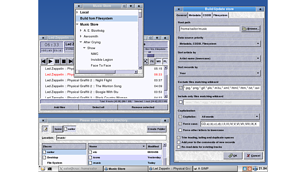Image resolution: width=306 pixels, height=172 pixels.
Task: Click the Create Folder button
Action: (157, 129)
